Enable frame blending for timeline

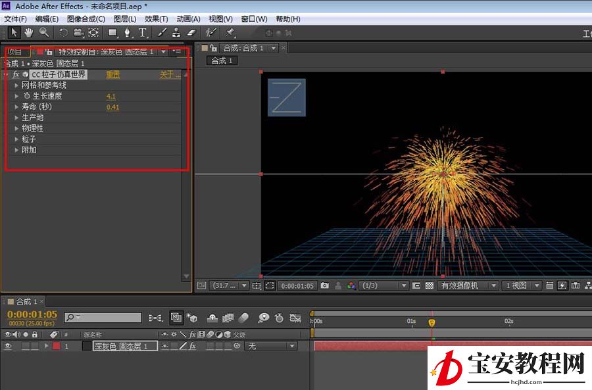point(228,318)
